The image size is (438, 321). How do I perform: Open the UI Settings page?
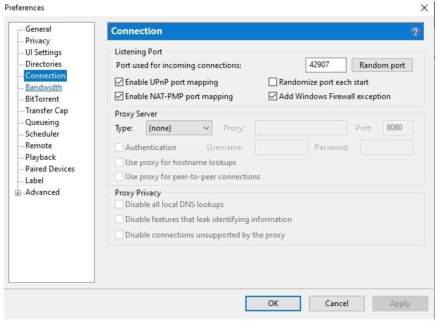[43, 52]
